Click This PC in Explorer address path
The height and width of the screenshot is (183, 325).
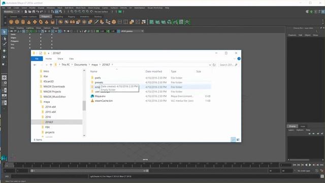(x=66, y=65)
